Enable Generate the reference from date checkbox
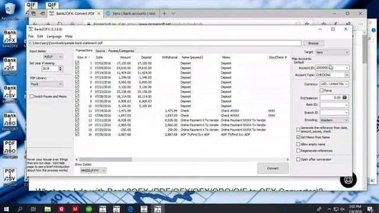The width and height of the screenshot is (379, 213). click(x=298, y=130)
